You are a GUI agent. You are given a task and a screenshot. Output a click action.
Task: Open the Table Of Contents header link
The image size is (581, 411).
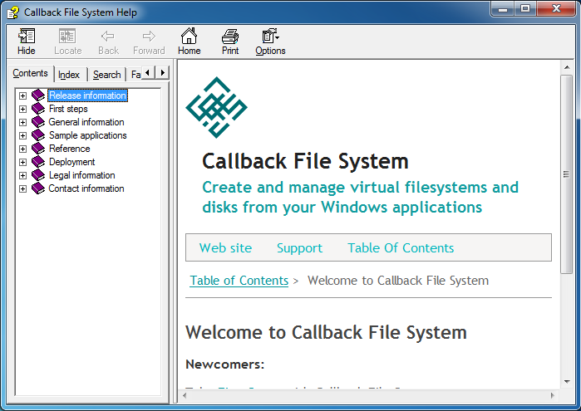pos(401,247)
